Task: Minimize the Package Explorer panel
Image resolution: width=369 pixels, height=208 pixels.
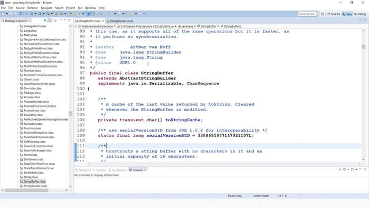Action: click(x=65, y=20)
